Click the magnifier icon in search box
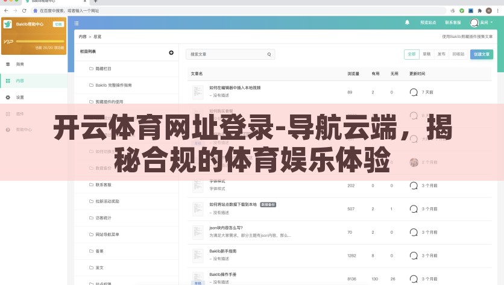Image resolution: width=504 pixels, height=285 pixels. point(269,54)
